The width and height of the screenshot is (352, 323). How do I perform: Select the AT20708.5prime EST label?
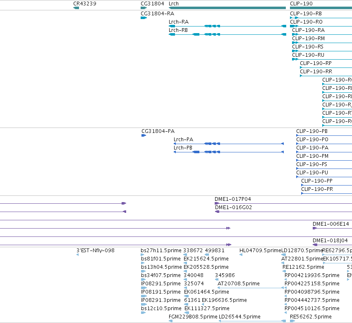(239, 284)
